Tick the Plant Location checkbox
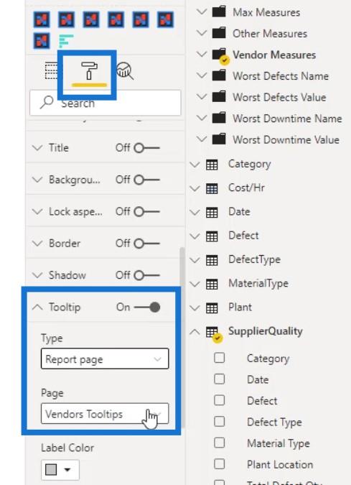The image size is (351, 485). [x=219, y=463]
